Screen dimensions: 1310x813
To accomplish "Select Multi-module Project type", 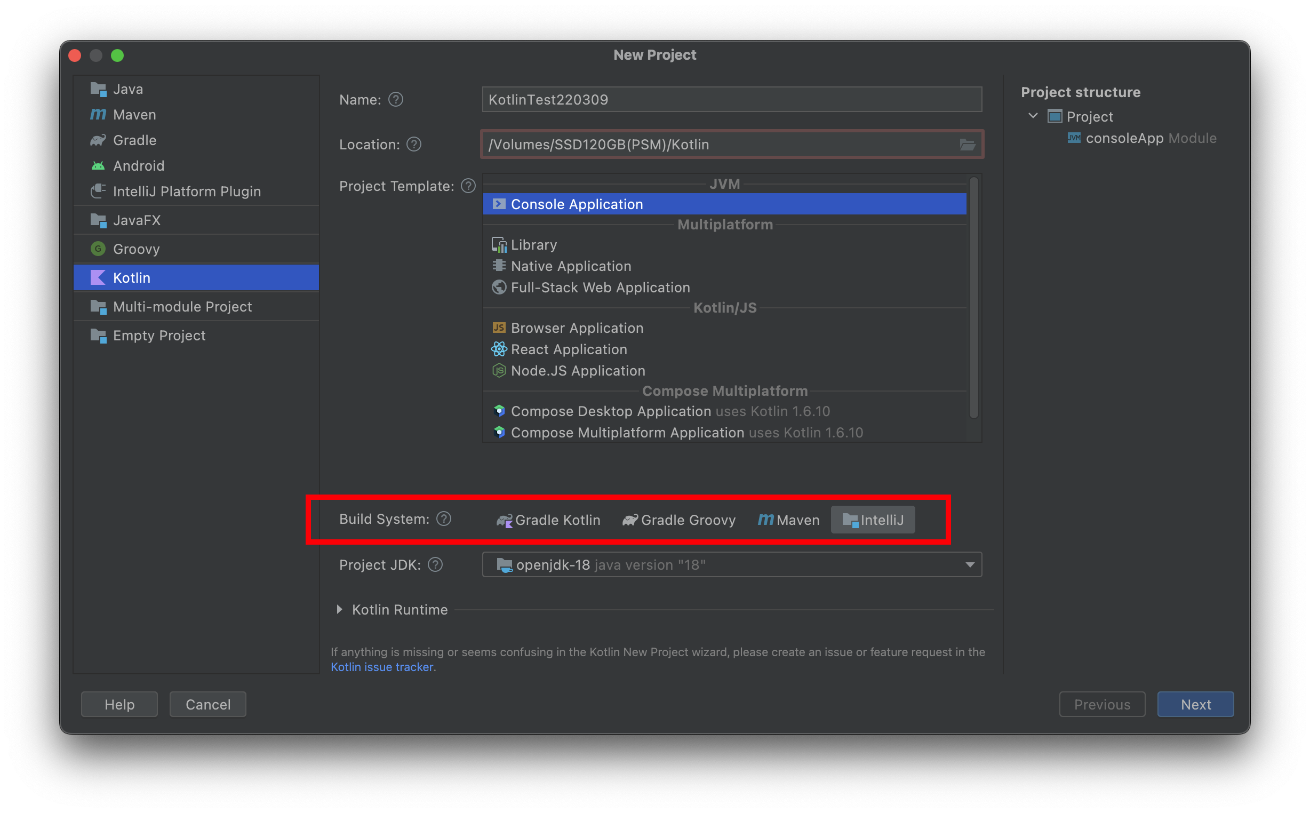I will click(x=196, y=307).
